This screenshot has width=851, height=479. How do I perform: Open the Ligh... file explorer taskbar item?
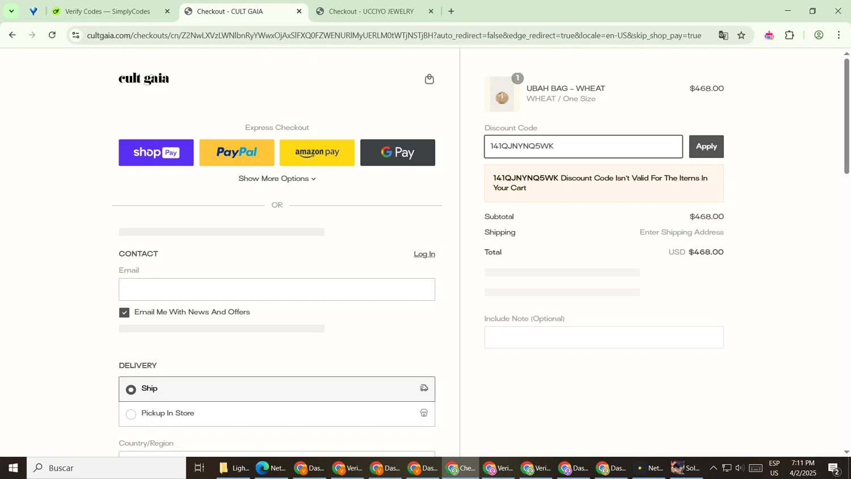[x=234, y=468]
